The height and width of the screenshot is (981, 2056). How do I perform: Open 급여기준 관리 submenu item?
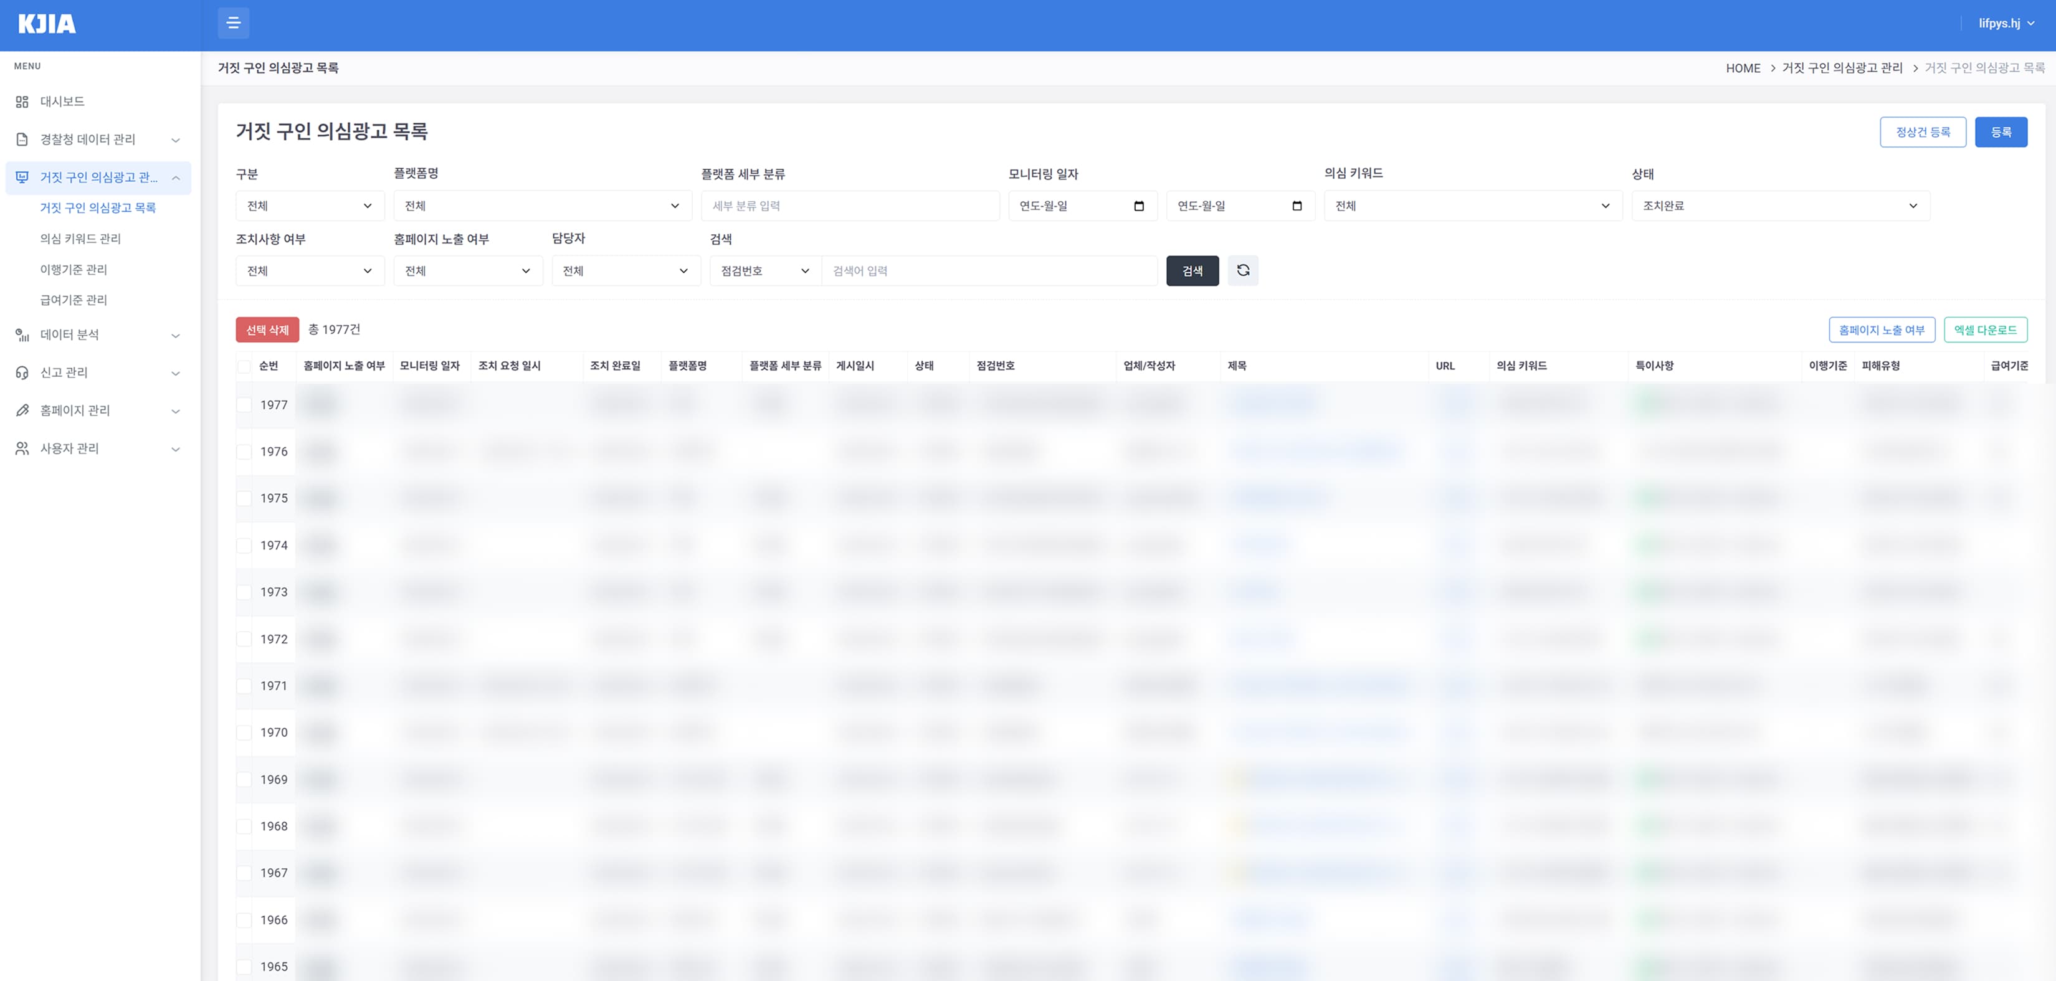click(x=74, y=300)
